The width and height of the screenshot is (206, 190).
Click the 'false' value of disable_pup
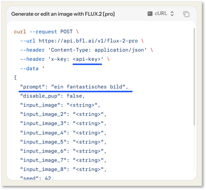point(74,96)
